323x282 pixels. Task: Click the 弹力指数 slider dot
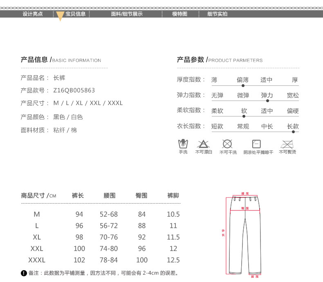267,101
